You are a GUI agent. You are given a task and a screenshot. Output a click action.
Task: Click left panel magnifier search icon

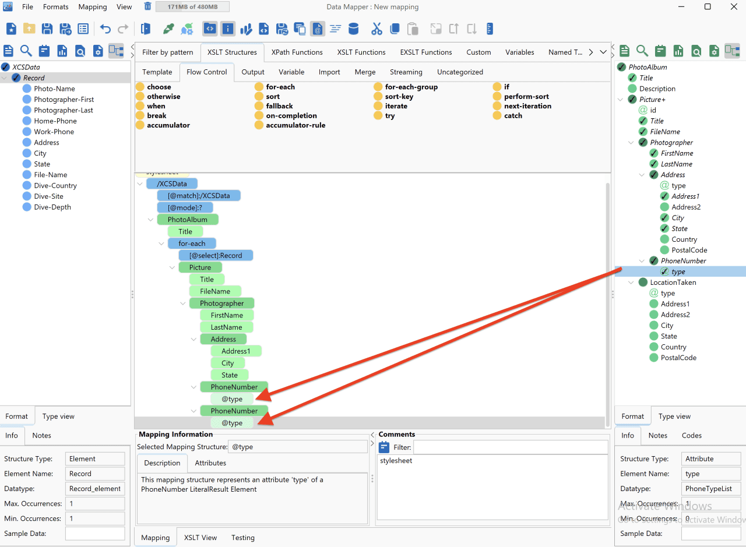tap(26, 51)
